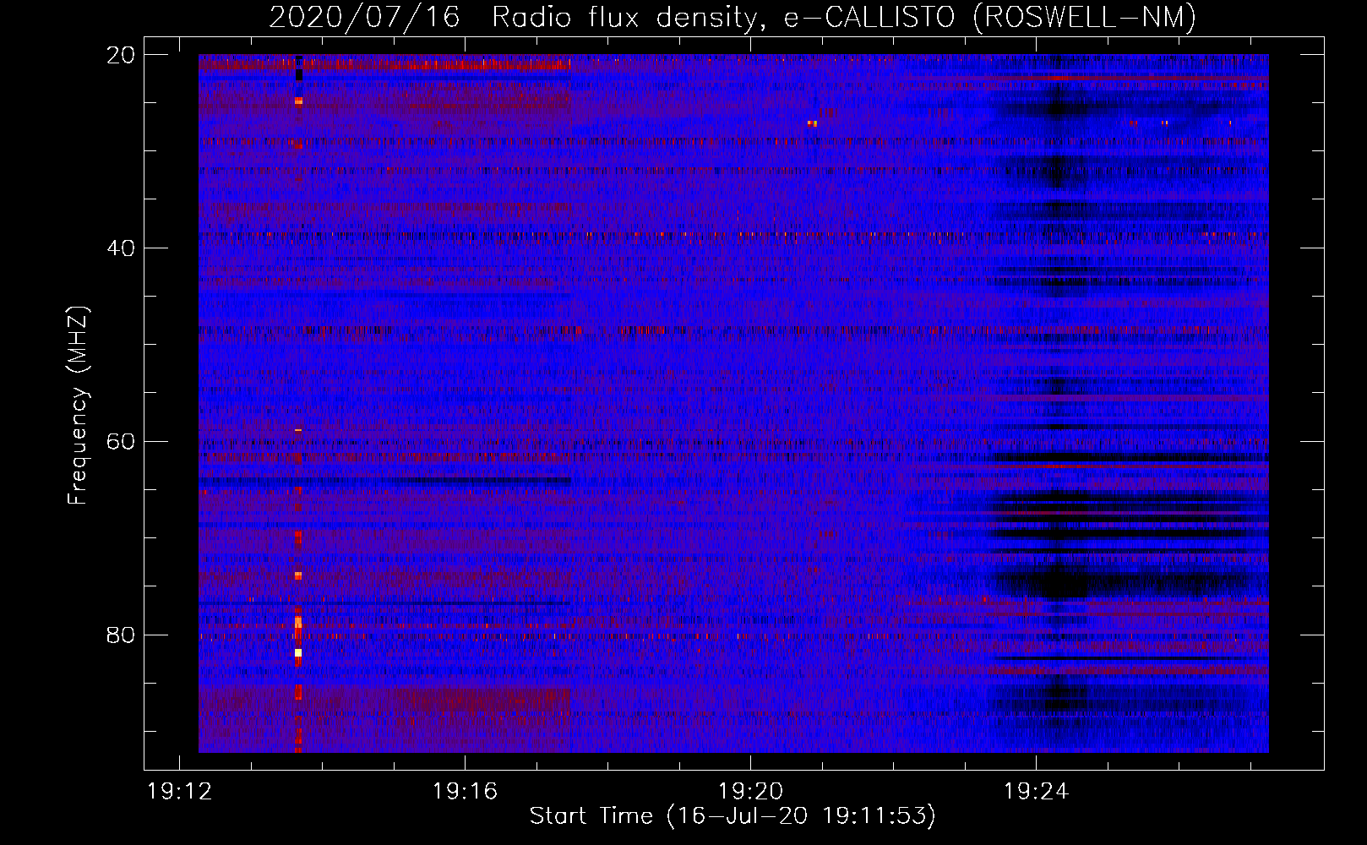Screen dimensions: 1367x845
Task: Click the '80' frequency tick label
Action: (120, 635)
